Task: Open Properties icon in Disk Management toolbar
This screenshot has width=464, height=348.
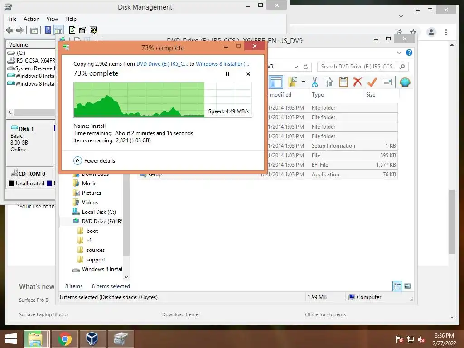Action: tap(82, 30)
